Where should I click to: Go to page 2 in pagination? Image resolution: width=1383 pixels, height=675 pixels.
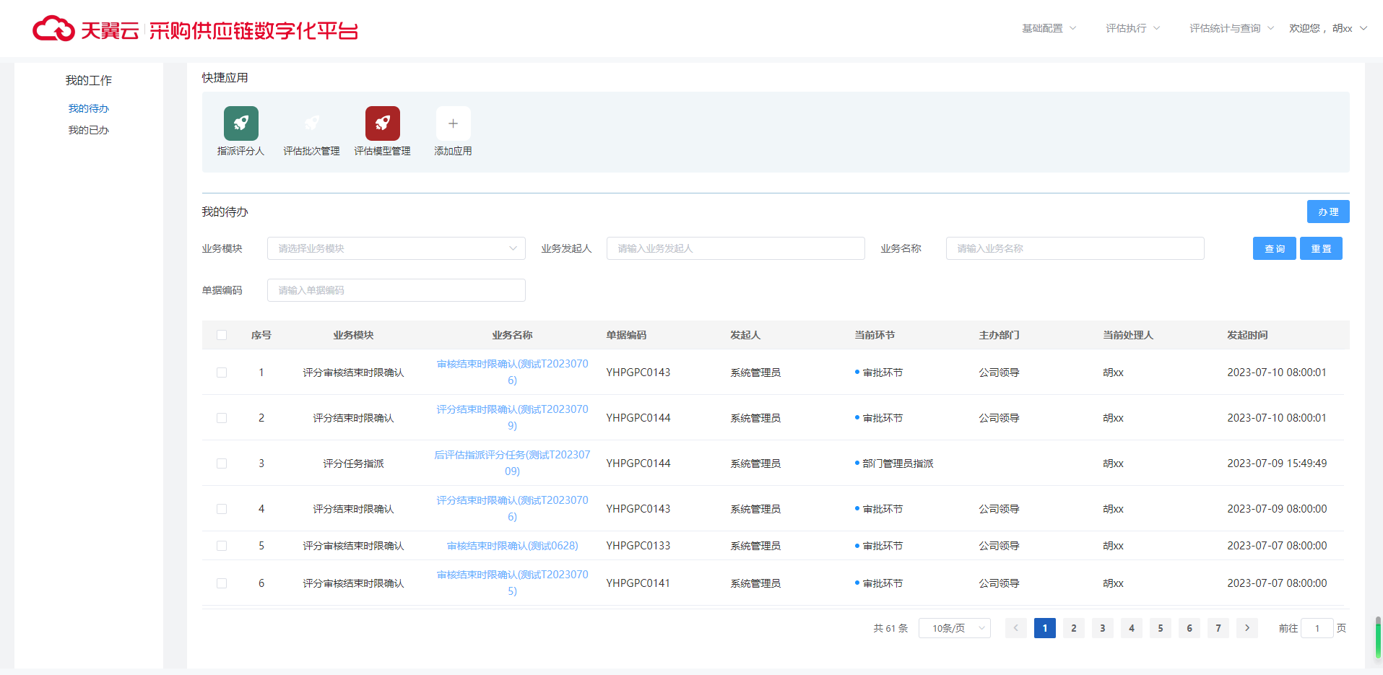(1073, 628)
